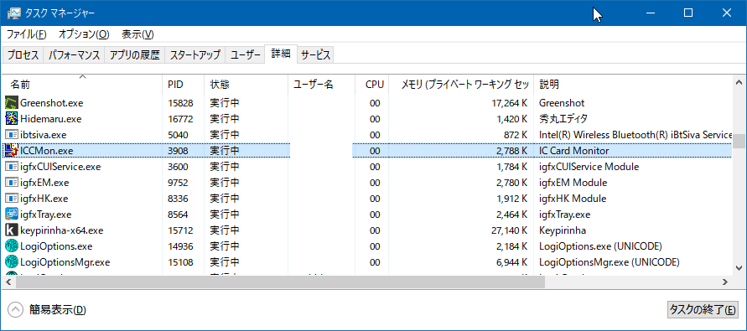Click the vertical scrollbar down arrow
747x331 pixels.
(x=739, y=267)
